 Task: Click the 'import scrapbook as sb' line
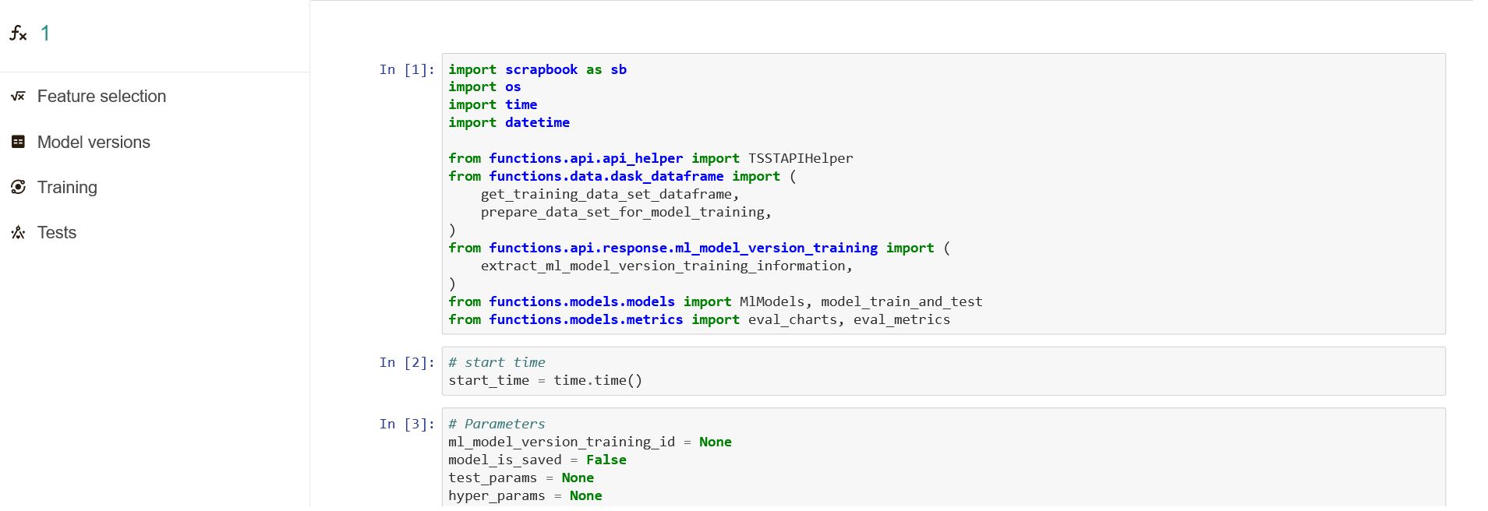tap(537, 69)
